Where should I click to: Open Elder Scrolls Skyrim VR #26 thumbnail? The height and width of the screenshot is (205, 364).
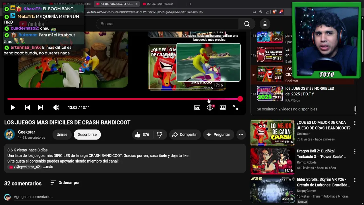click(x=272, y=190)
